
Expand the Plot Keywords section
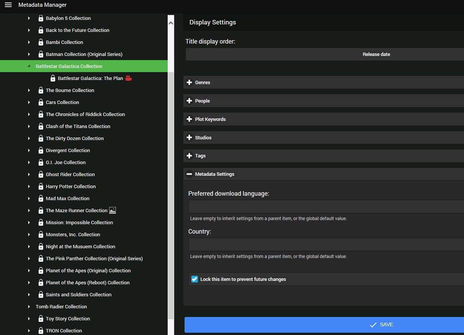click(x=210, y=119)
